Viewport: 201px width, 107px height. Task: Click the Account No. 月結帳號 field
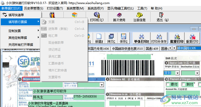[183, 93]
